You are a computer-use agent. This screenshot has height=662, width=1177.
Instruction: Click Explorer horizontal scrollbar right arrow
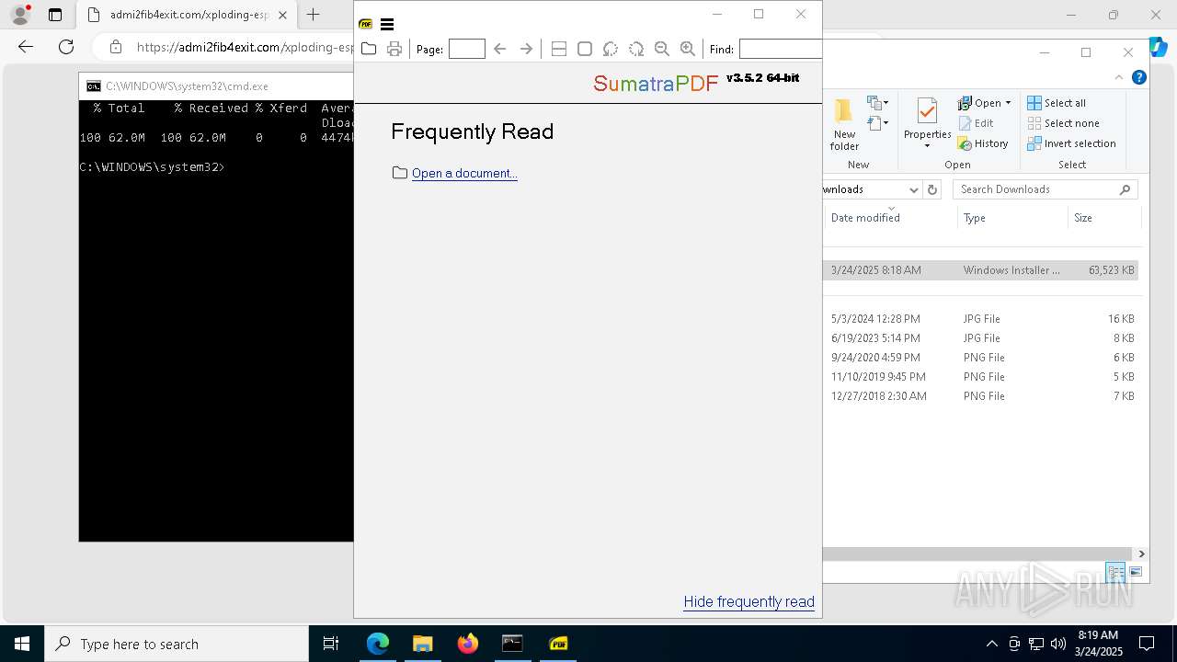[x=1141, y=554]
